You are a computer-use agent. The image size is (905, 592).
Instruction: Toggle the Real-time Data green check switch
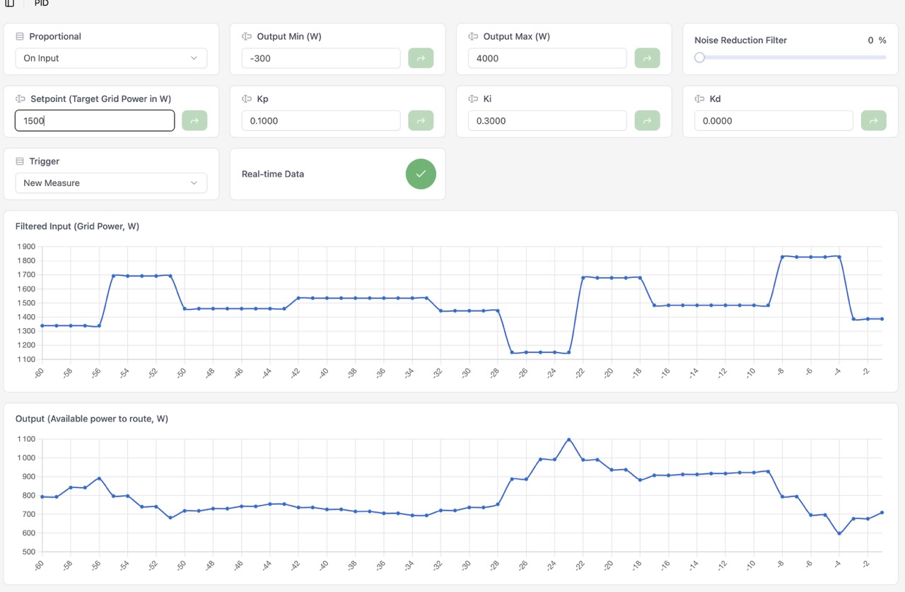(421, 174)
